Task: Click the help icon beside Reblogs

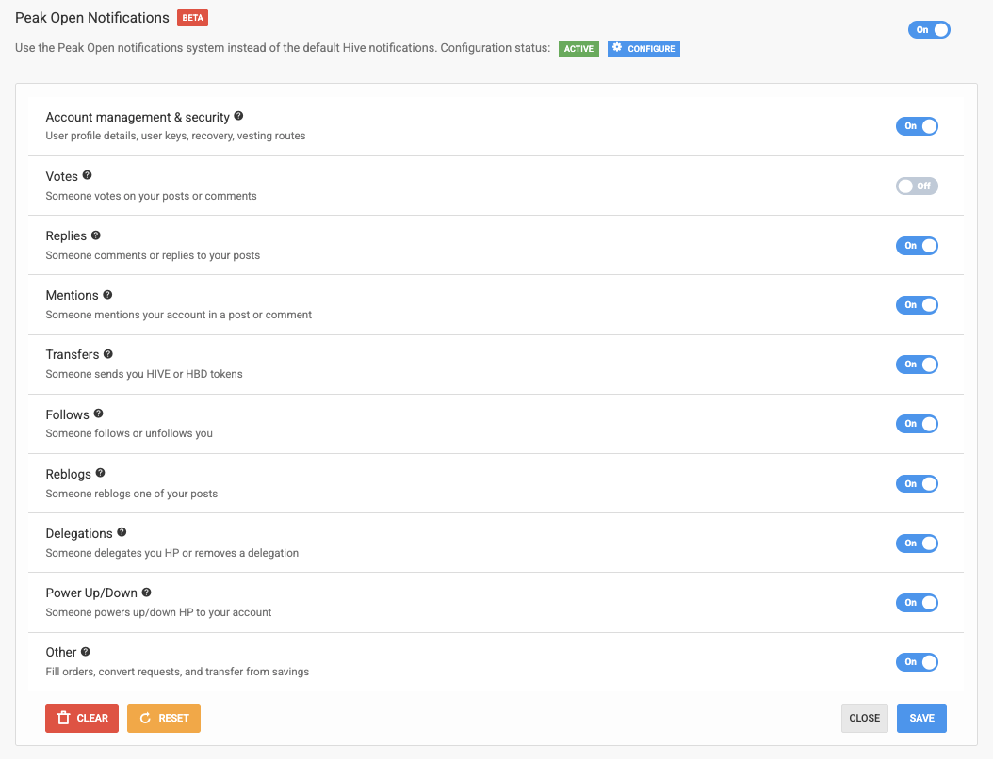Action: tap(101, 473)
